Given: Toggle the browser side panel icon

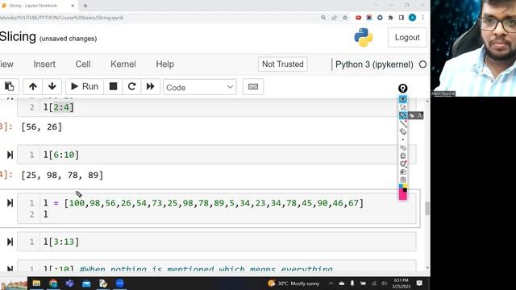Looking at the screenshot, I should pos(402,18).
